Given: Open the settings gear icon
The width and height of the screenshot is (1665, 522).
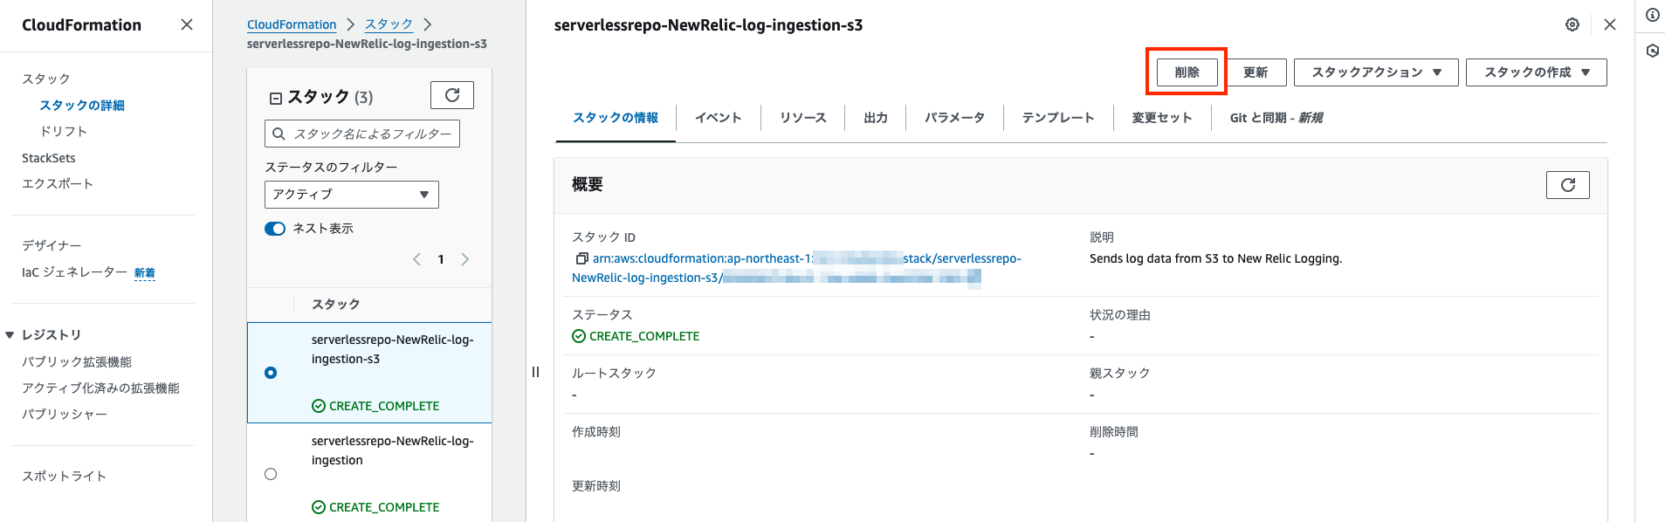Looking at the screenshot, I should pyautogui.click(x=1572, y=24).
